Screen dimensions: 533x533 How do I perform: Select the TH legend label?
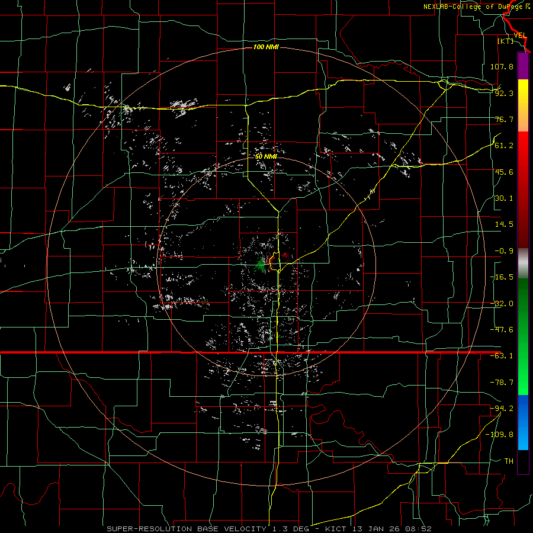[509, 461]
